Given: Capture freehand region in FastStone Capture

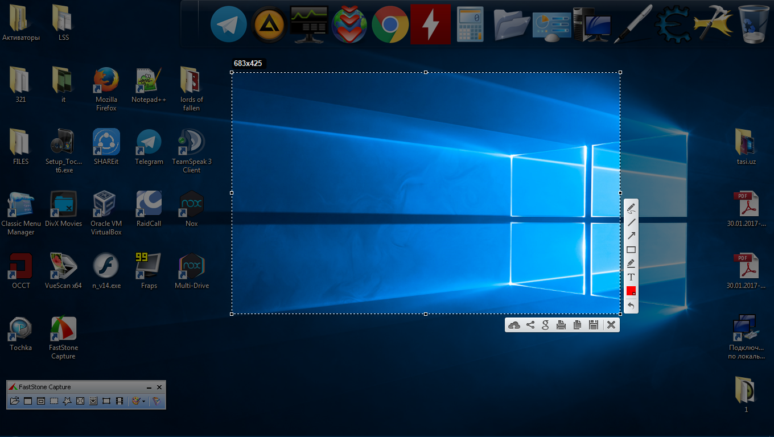Looking at the screenshot, I should (x=67, y=401).
